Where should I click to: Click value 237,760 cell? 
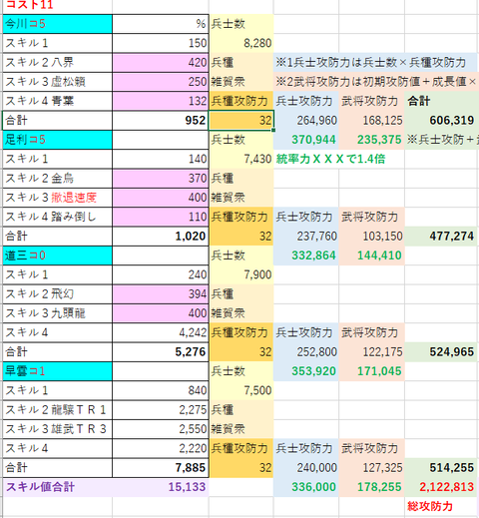(306, 237)
